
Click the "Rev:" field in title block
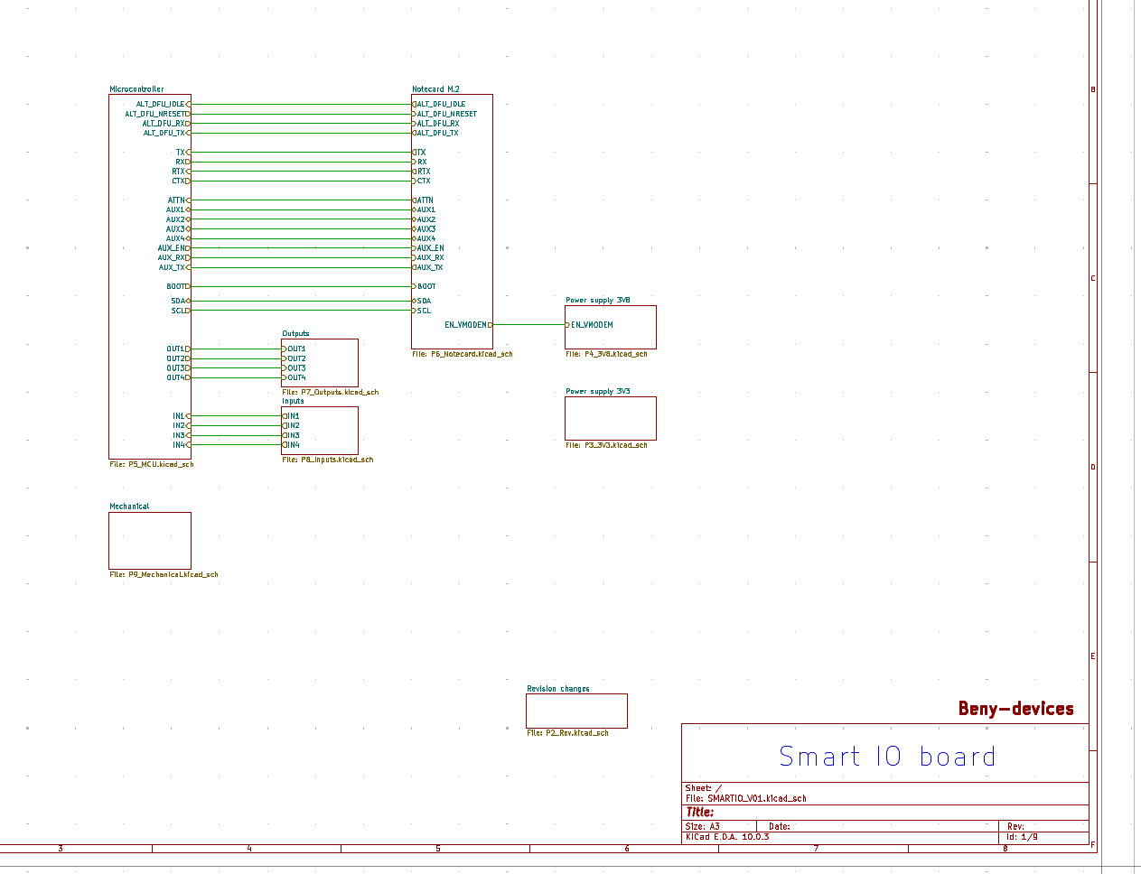pos(1016,827)
